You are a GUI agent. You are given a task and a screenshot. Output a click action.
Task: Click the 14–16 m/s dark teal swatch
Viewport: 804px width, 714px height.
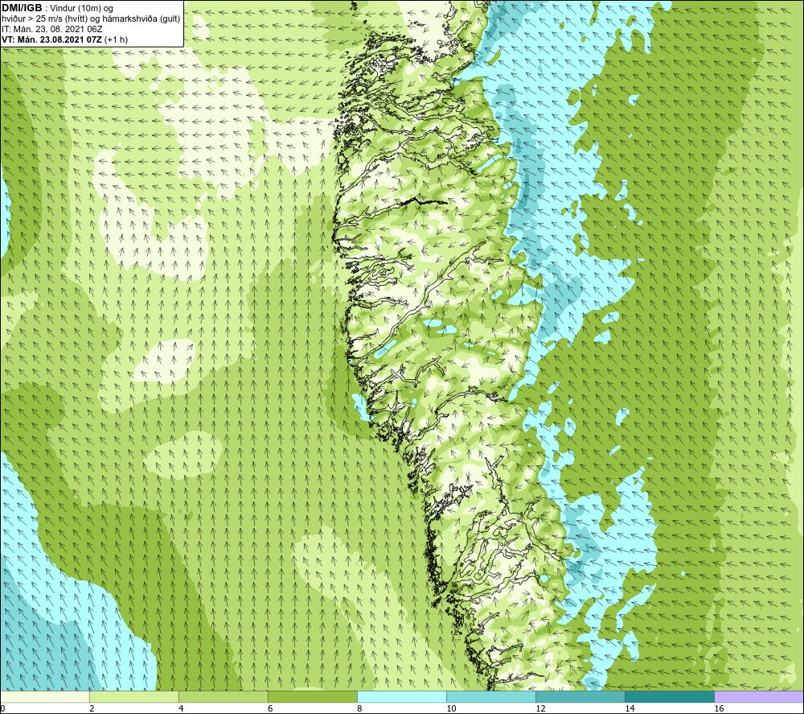(670, 697)
